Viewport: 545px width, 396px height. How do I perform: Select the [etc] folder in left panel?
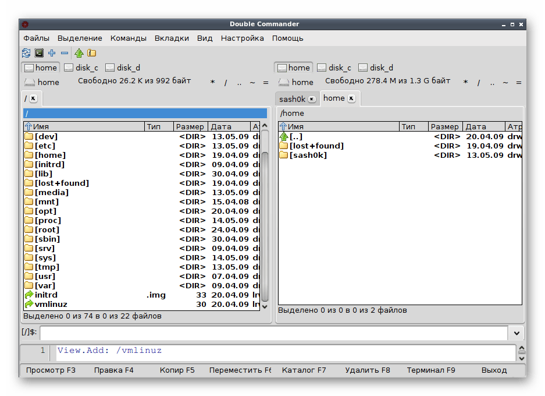tap(46, 146)
